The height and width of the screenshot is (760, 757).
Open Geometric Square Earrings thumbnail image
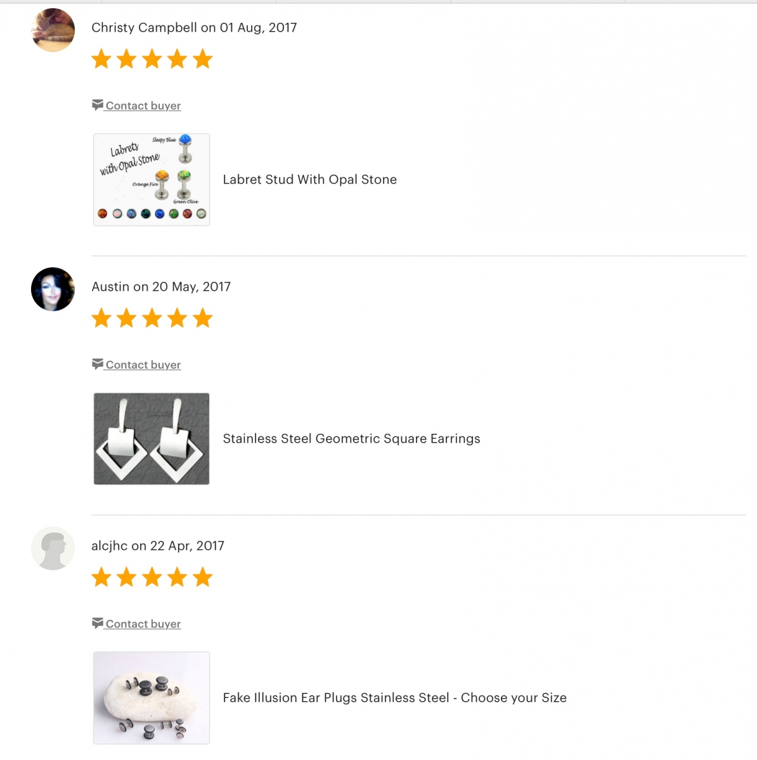[152, 438]
